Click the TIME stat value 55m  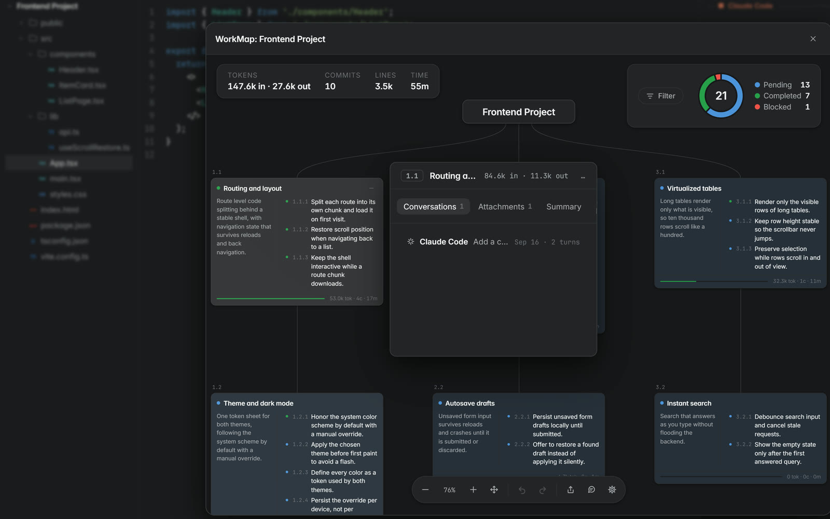point(420,86)
